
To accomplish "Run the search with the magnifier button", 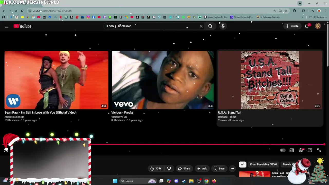I will coord(210,26).
